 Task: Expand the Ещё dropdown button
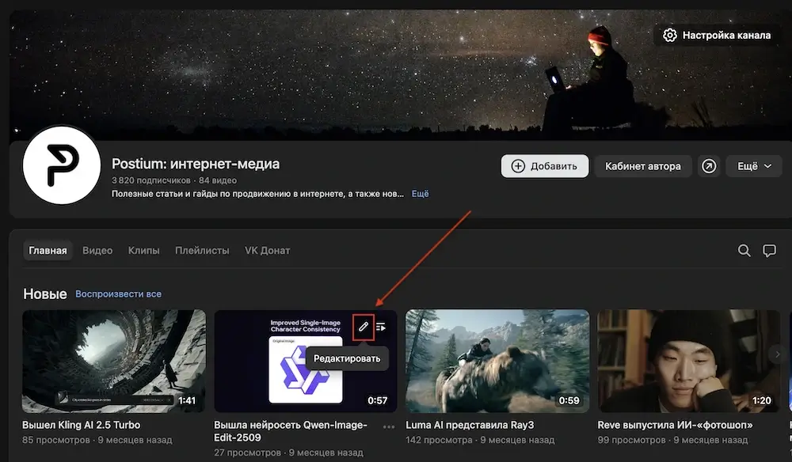pos(754,166)
